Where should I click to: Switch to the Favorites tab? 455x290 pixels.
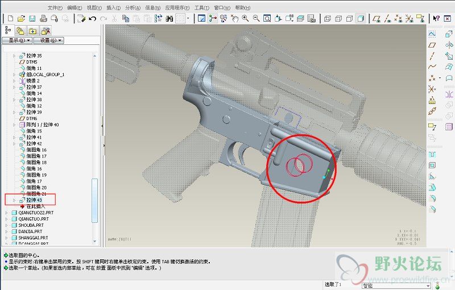click(x=33, y=31)
